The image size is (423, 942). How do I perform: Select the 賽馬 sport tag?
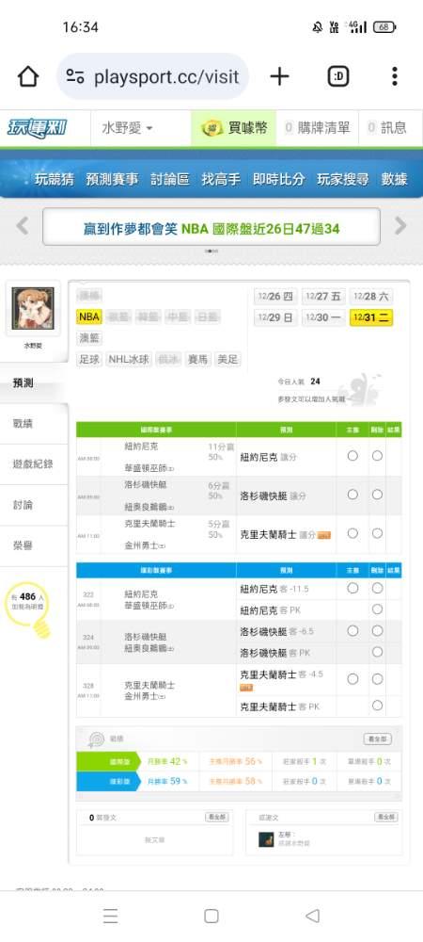coord(198,359)
